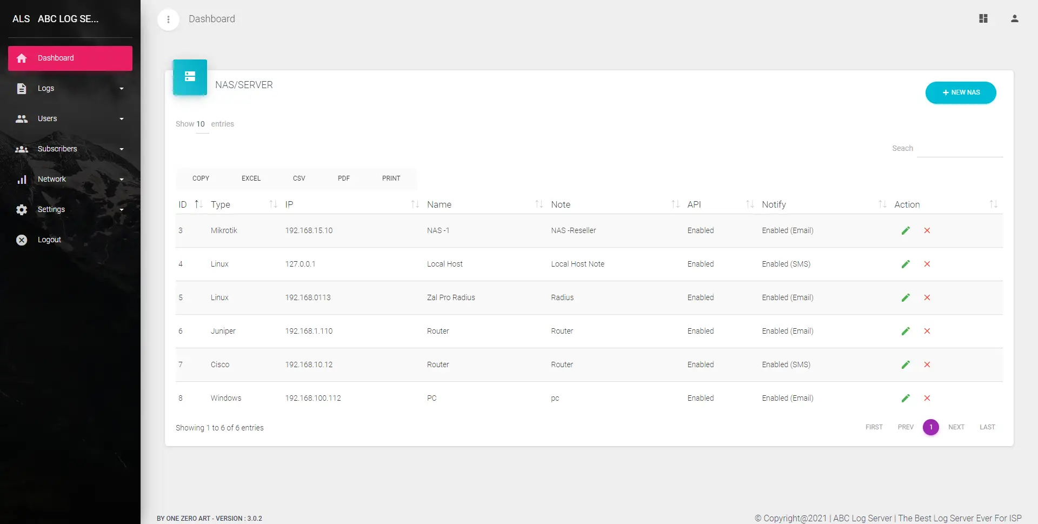Viewport: 1038px width, 524px height.
Task: Export table with EXCEL button
Action: [x=251, y=178]
